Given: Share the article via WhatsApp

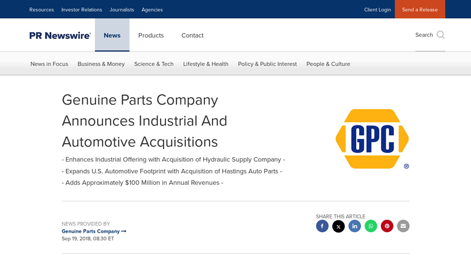Looking at the screenshot, I should pyautogui.click(x=371, y=226).
